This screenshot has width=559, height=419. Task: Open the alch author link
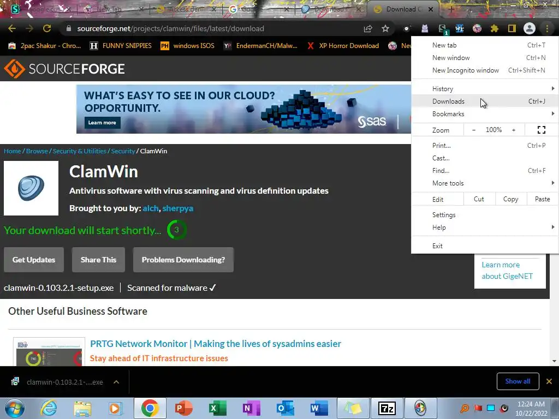click(x=151, y=208)
